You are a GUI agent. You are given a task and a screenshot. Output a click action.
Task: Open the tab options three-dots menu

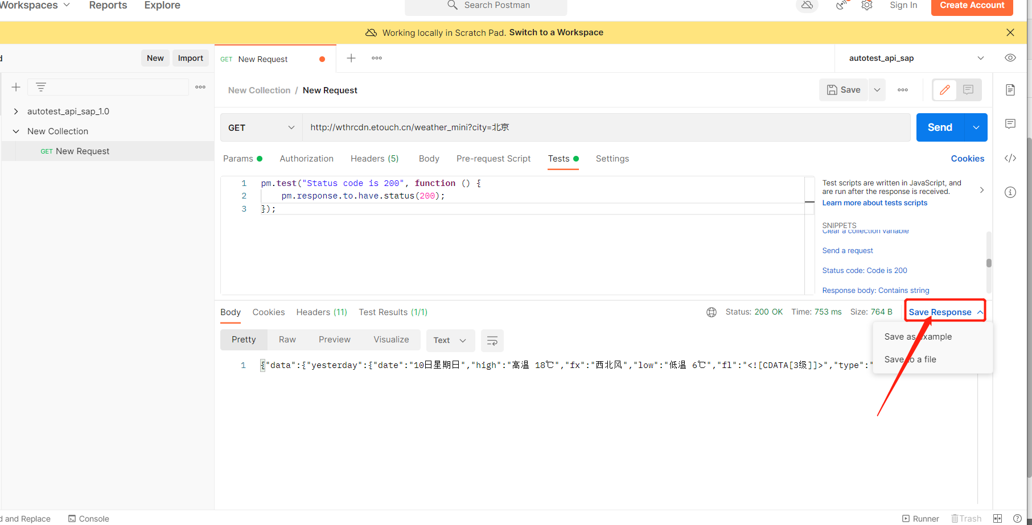click(x=377, y=58)
